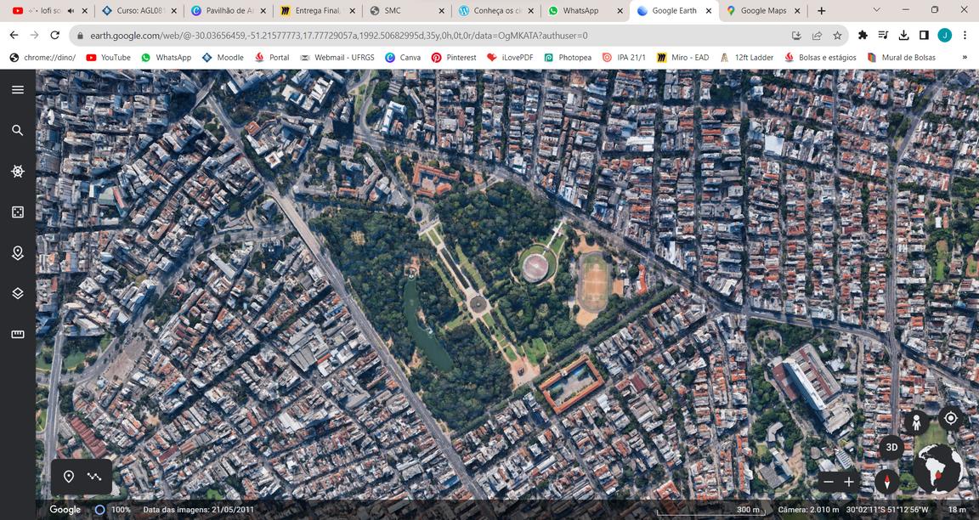Open Chrome downloads icon
979x520 pixels.
pyautogui.click(x=903, y=36)
